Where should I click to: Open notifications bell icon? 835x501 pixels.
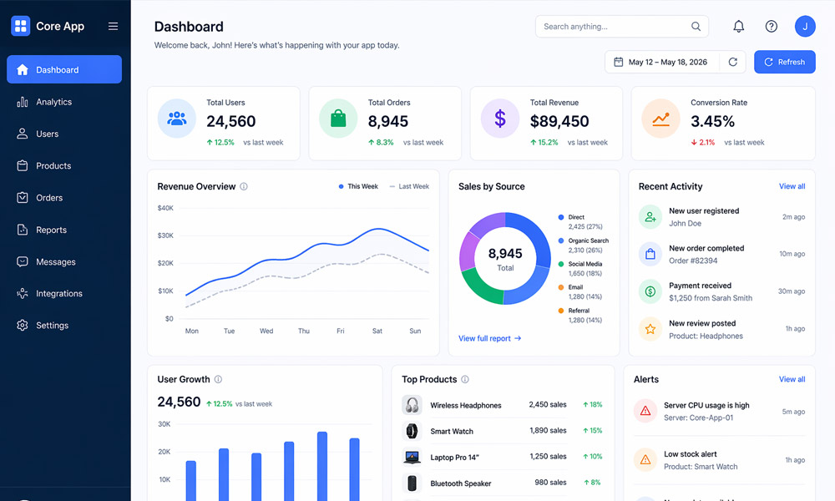738,26
